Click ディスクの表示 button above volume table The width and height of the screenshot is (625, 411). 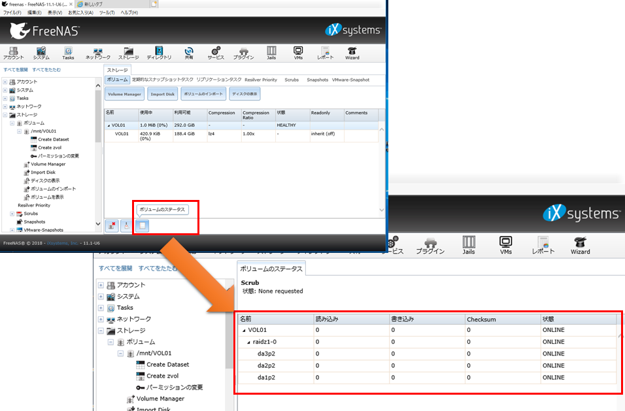[245, 94]
